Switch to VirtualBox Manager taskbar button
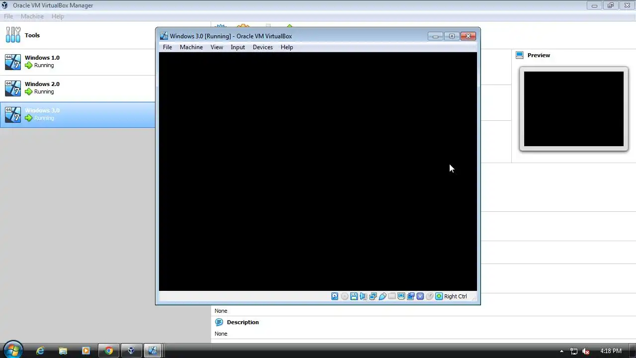The image size is (636, 358). [131, 351]
